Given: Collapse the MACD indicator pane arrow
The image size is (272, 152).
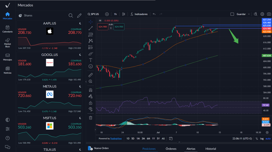Looking at the screenshot, I should [95, 129].
